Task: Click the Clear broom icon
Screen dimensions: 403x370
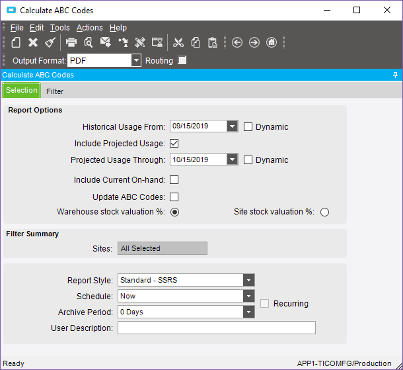Action: (50, 42)
